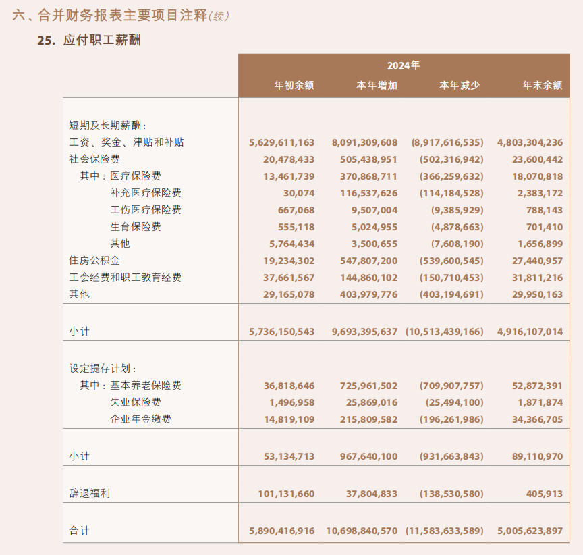
Task: Select subtotal value 967,640,100
Action: pyautogui.click(x=368, y=457)
